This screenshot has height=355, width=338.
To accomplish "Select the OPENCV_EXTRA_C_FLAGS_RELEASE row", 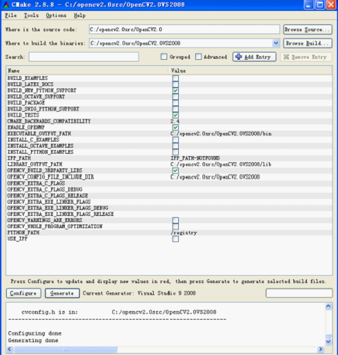I will [170, 196].
